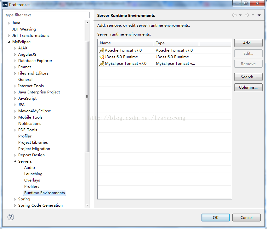Screen dimensions: 267x229
Task: Click the preferences tree scrollbar thumb
Action: [87, 97]
